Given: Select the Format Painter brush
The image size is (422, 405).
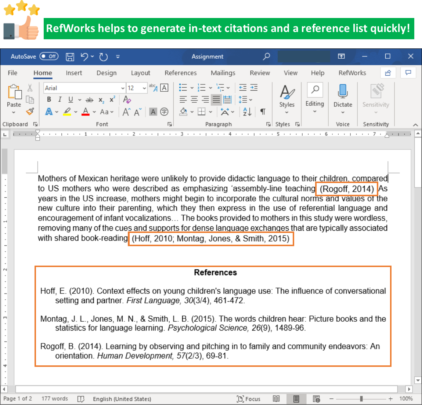Looking at the screenshot, I should pyautogui.click(x=30, y=112).
